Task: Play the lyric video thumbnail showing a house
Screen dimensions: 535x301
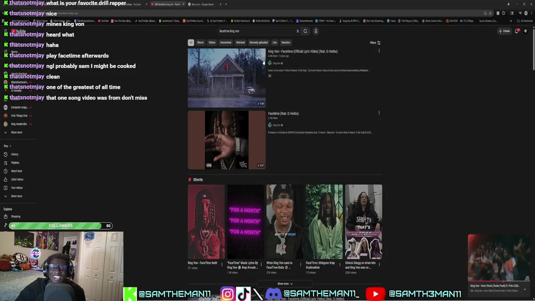Action: (x=227, y=78)
